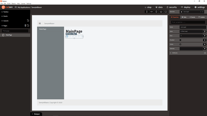Click the Name field containing rating0
Image resolution: width=207 pixels, height=116 pixels.
tap(193, 27)
